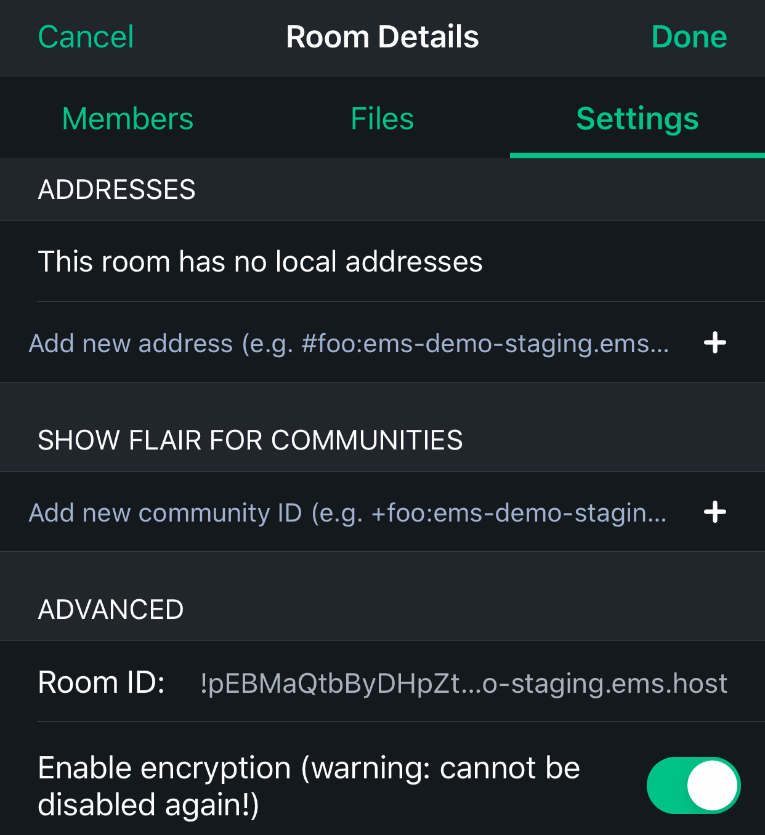This screenshot has width=765, height=835.
Task: Tap the Room Details title
Action: coord(382,37)
